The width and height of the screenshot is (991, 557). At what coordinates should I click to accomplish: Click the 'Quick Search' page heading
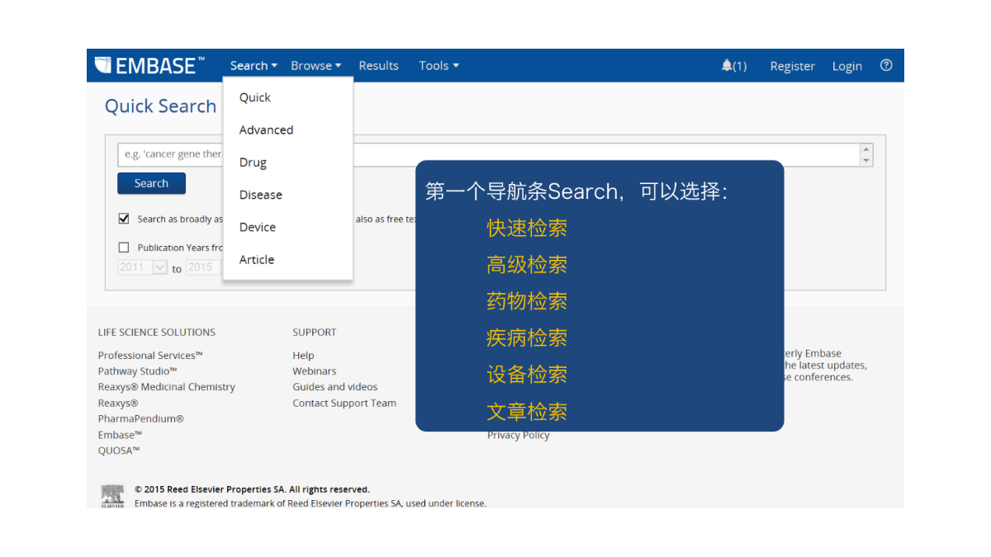(160, 106)
